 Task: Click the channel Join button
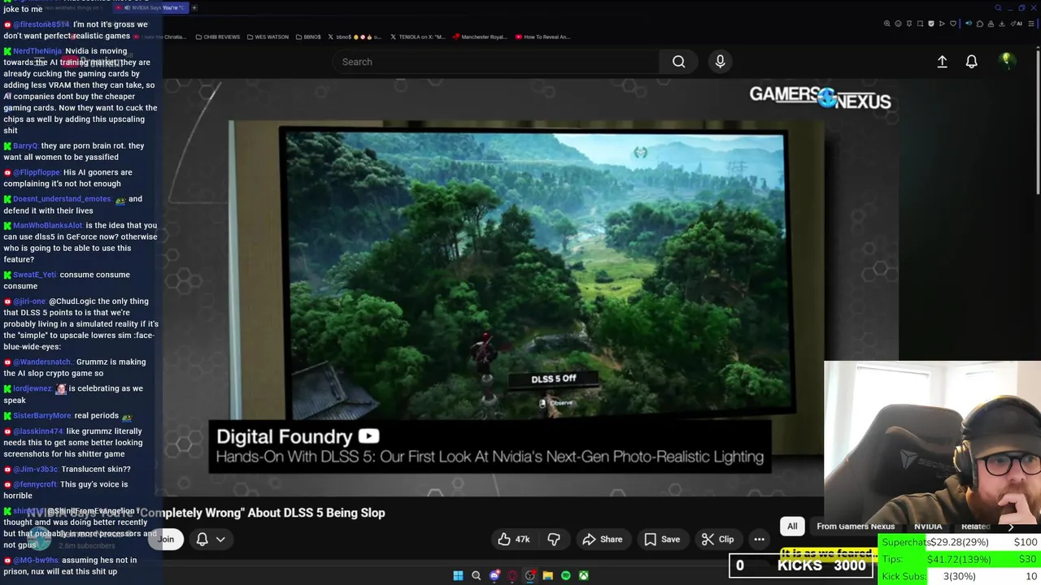click(166, 539)
